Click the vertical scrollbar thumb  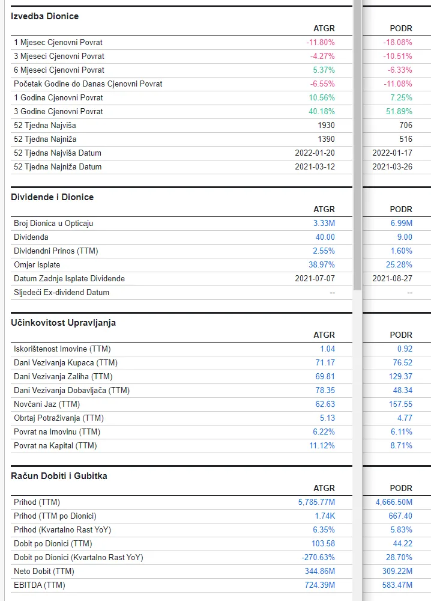[x=358, y=144]
